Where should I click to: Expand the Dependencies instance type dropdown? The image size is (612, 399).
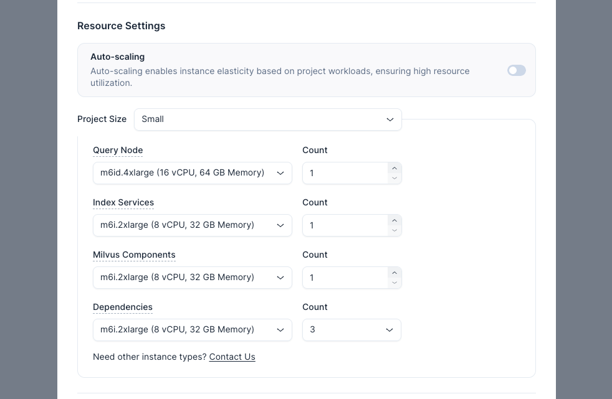[192, 330]
